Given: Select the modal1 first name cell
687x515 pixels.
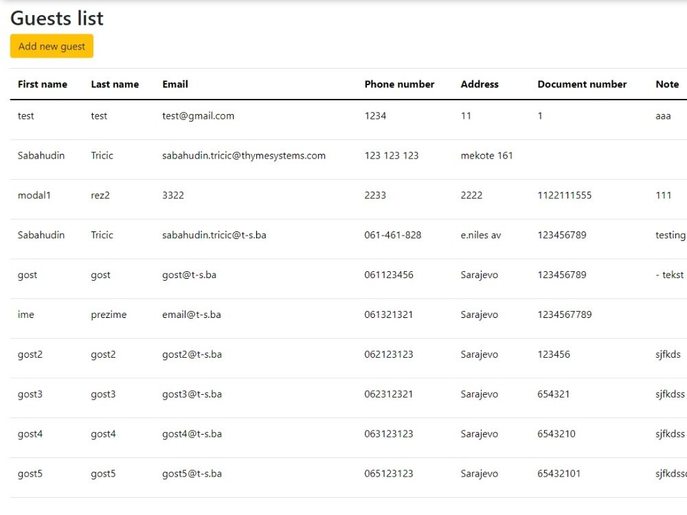Looking at the screenshot, I should point(34,195).
